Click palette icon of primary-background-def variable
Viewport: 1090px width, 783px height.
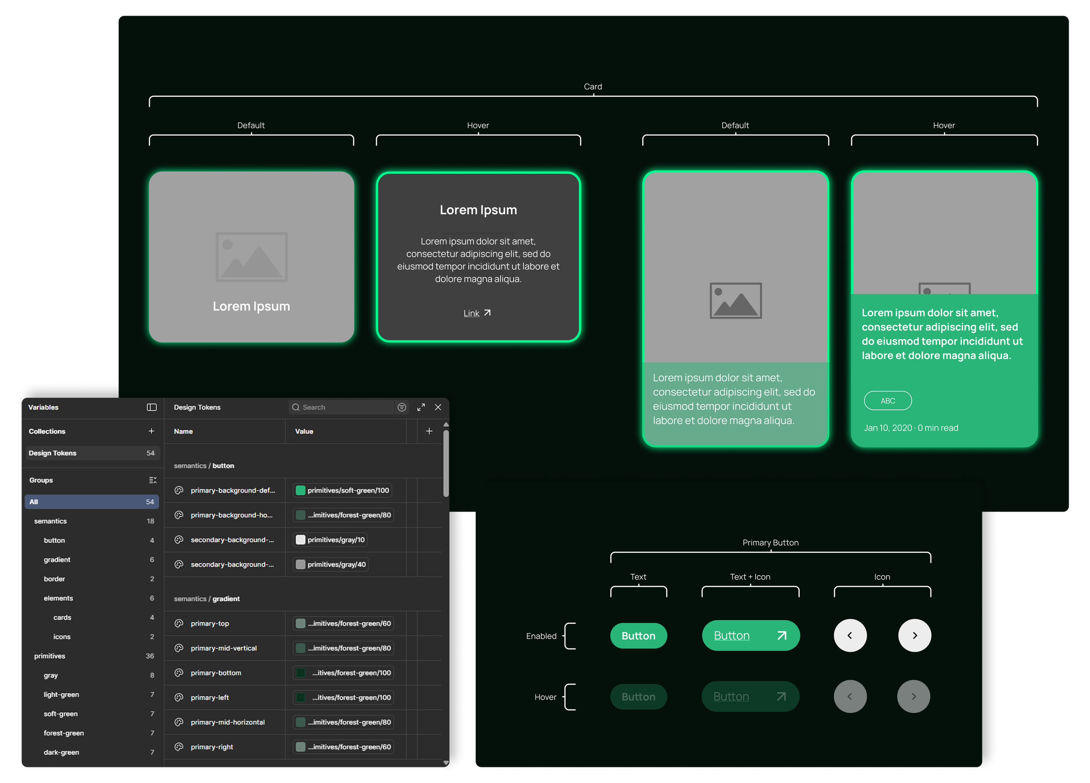179,490
